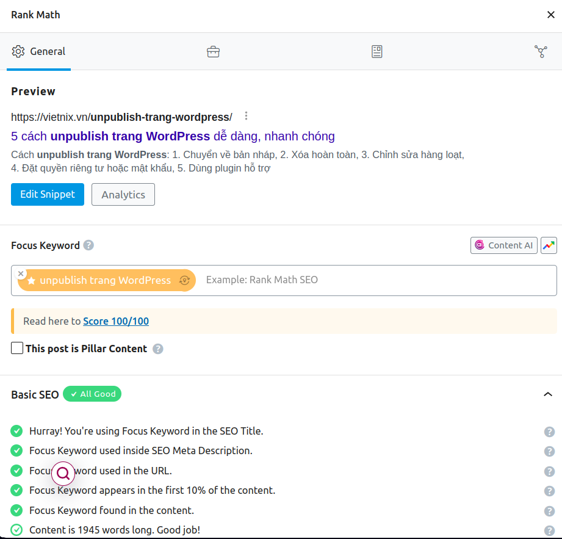Click the 'Rank Math' panel title

click(35, 15)
